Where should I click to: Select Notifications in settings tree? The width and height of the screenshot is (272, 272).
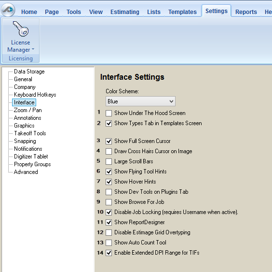point(28,149)
